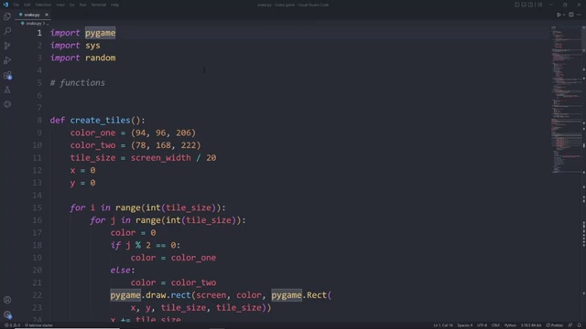Click the VS Code logo in title bar
The width and height of the screenshot is (586, 329).
tap(5, 5)
